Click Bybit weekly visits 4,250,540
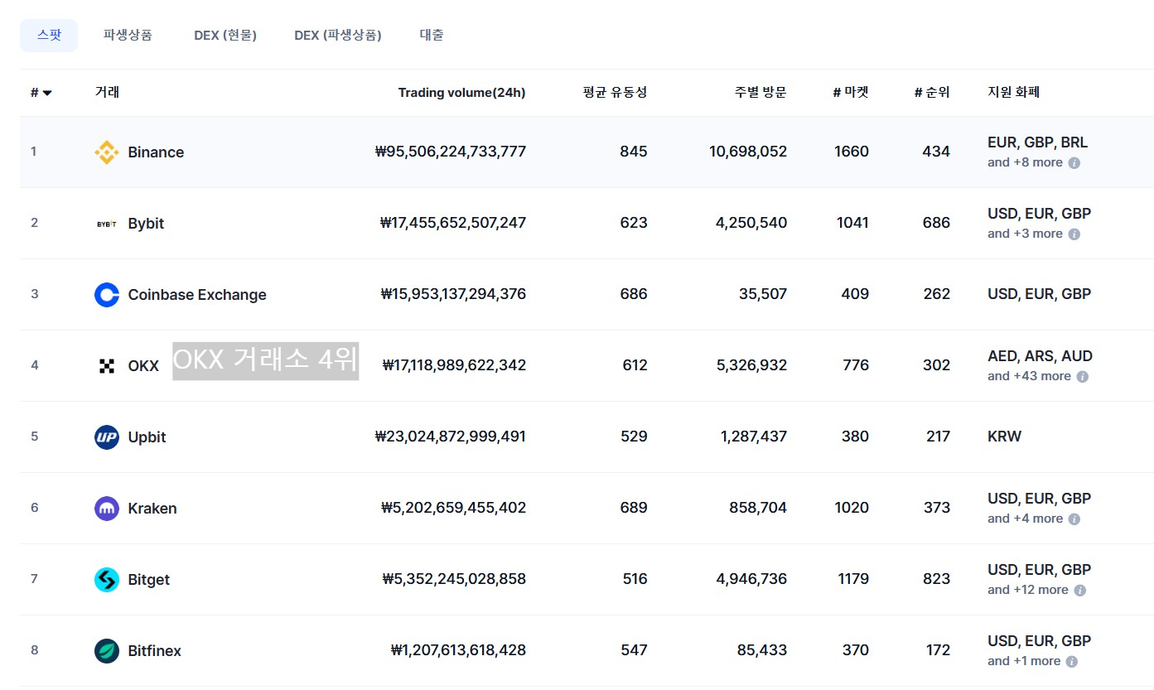This screenshot has width=1154, height=690. [x=752, y=223]
